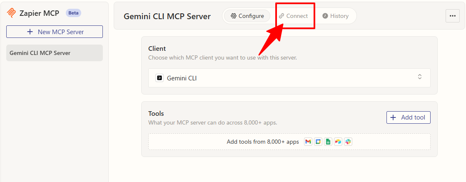The height and width of the screenshot is (182, 466).
Task: Select Gemini CLI MCP Server in sidebar
Action: 55,53
